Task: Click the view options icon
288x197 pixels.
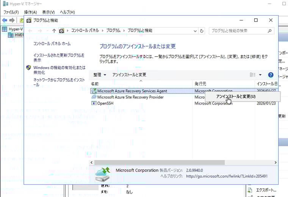Action: (253, 75)
